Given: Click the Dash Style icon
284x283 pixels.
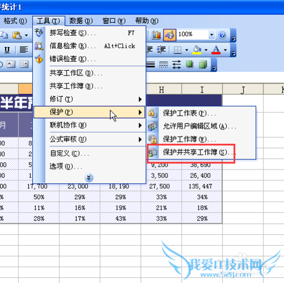Looking at the screenshot, I should point(164,65).
